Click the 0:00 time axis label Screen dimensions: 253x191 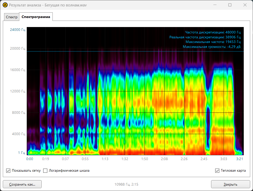30,159
